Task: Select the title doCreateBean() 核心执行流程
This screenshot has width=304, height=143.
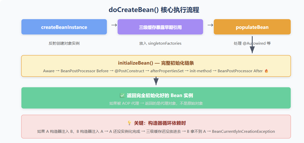Action: pos(154,10)
